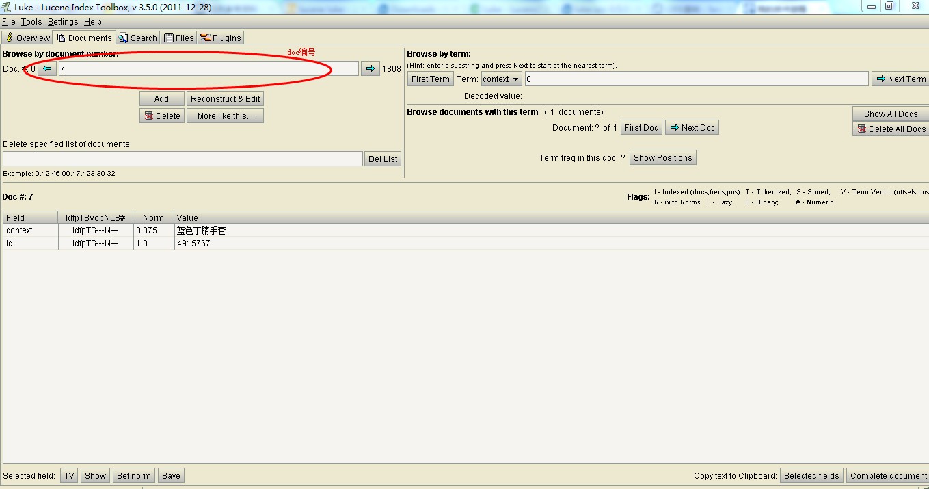Open the Plugins tab
The image size is (929, 489).
(220, 38)
